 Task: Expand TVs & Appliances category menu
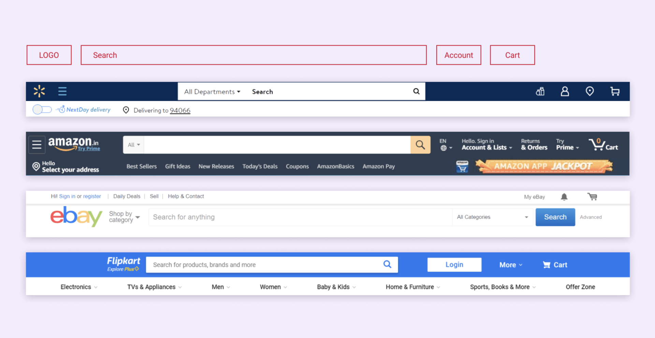(x=155, y=287)
